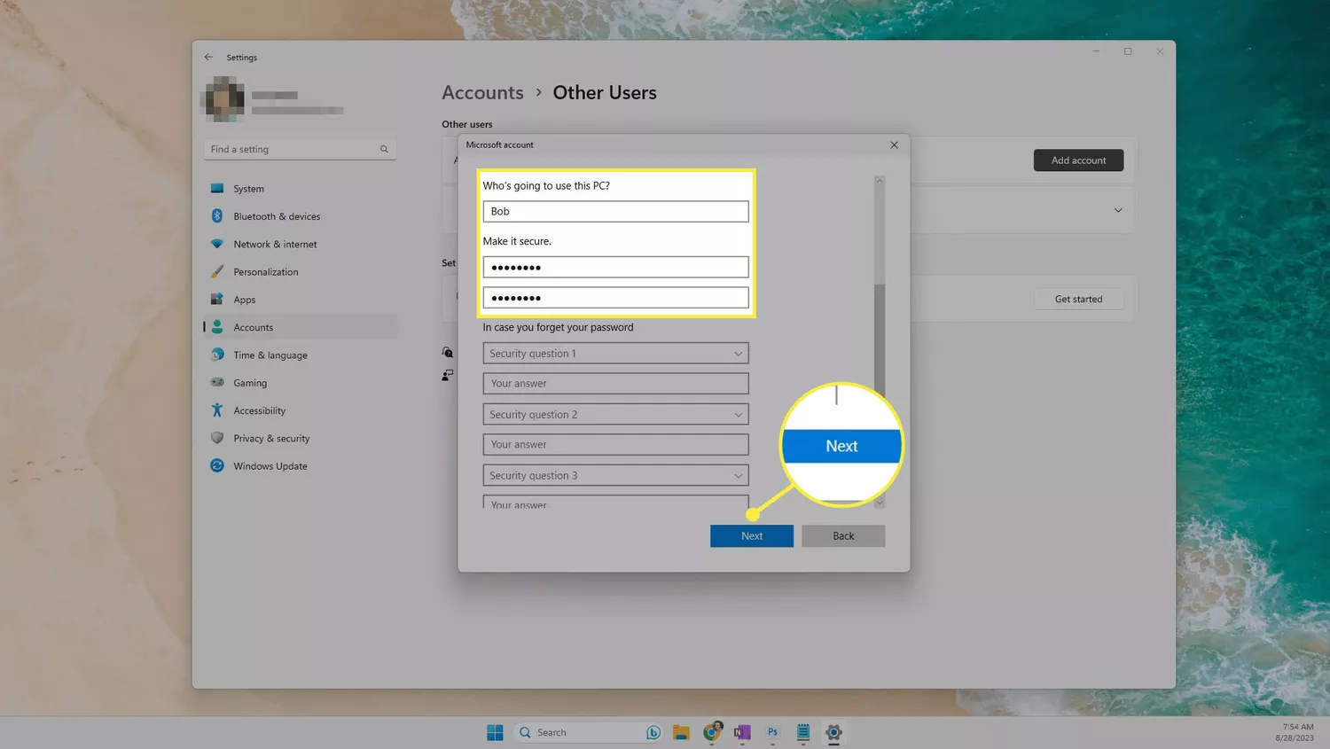The width and height of the screenshot is (1330, 749).
Task: Open the Security question 2 dropdown
Action: [615, 414]
